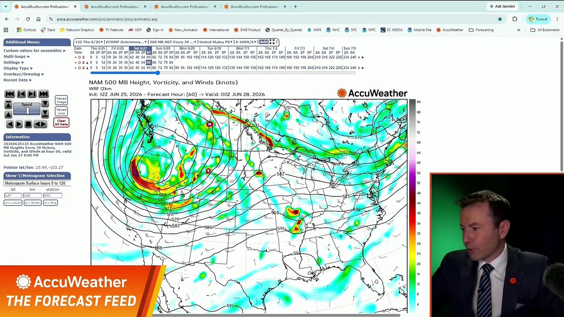This screenshot has height=317, width=564.
Task: Step forward one frame in the animator
Action: 32,94
